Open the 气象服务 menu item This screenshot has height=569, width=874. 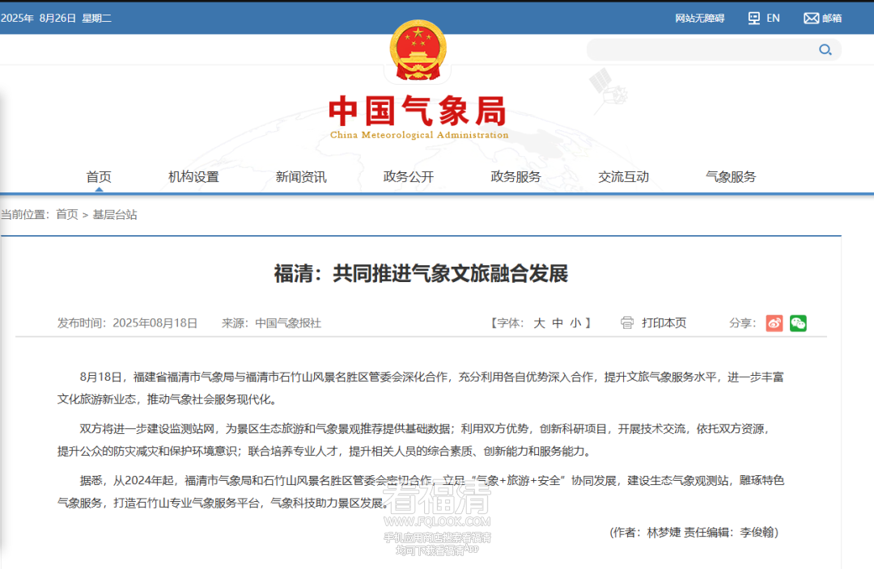[x=731, y=177]
